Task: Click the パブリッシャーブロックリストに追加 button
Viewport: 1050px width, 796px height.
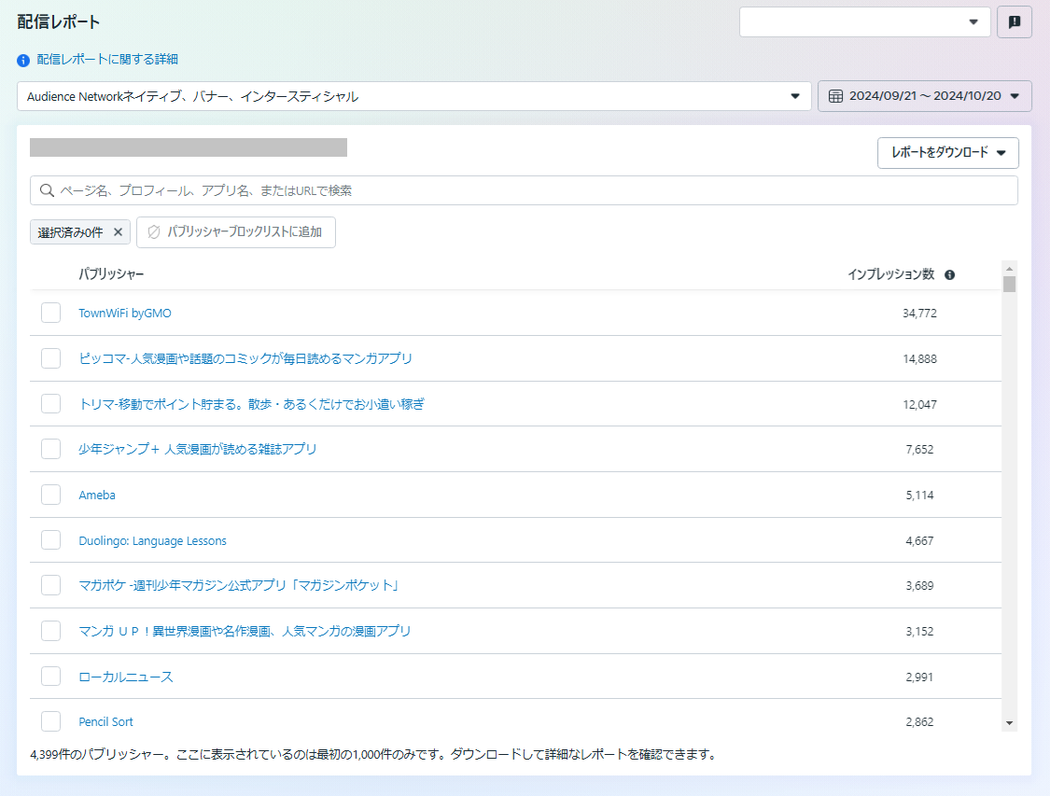Action: (x=236, y=232)
